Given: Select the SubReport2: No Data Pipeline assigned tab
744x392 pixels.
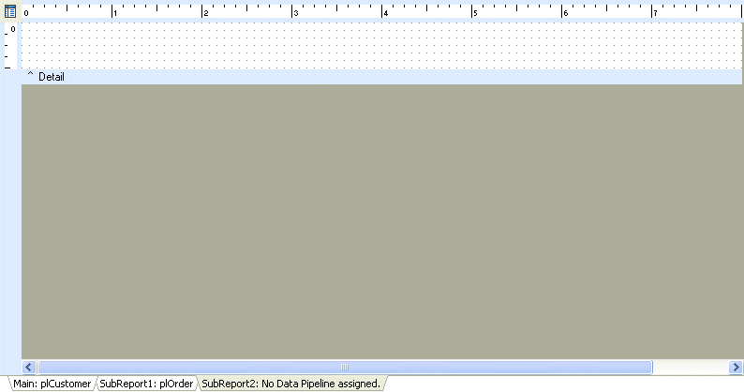Looking at the screenshot, I should coord(290,384).
